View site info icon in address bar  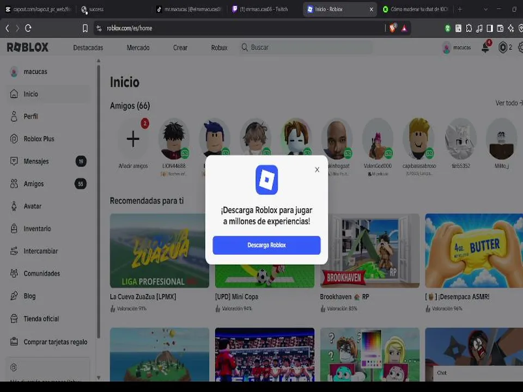coord(99,28)
